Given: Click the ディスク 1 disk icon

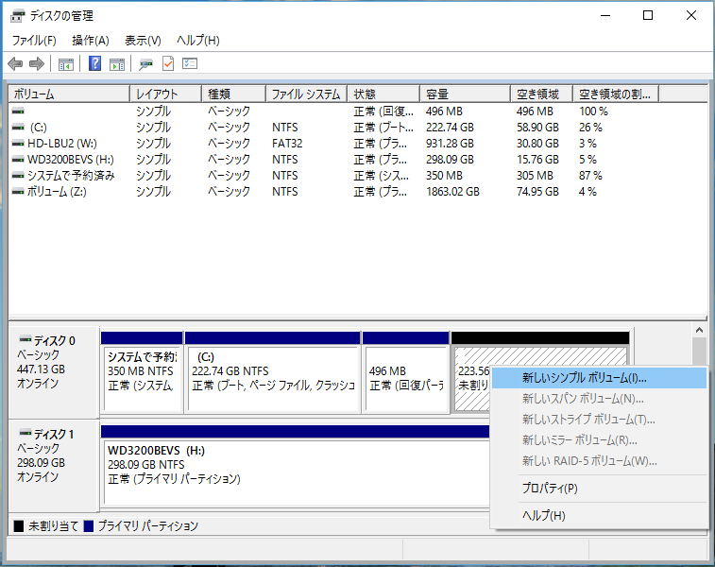Looking at the screenshot, I should [x=26, y=433].
